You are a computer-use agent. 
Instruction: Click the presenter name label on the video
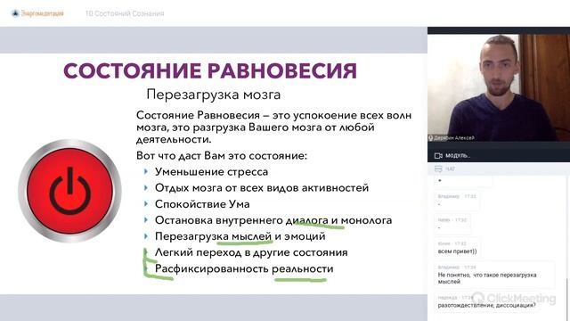tap(454, 138)
